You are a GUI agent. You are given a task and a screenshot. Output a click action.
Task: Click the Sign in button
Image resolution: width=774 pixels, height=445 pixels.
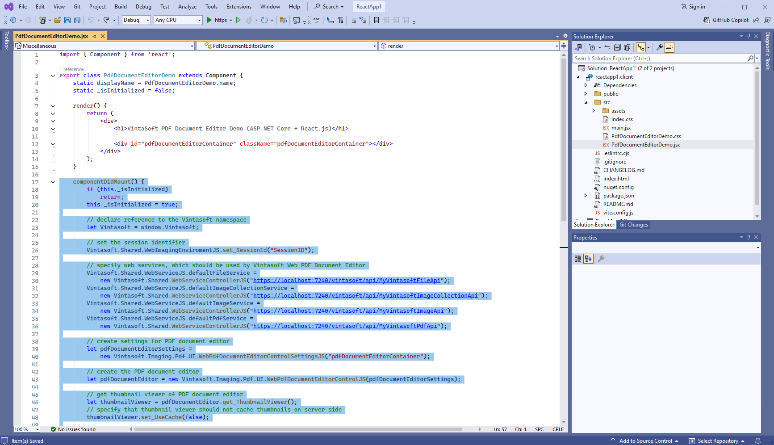(x=693, y=7)
